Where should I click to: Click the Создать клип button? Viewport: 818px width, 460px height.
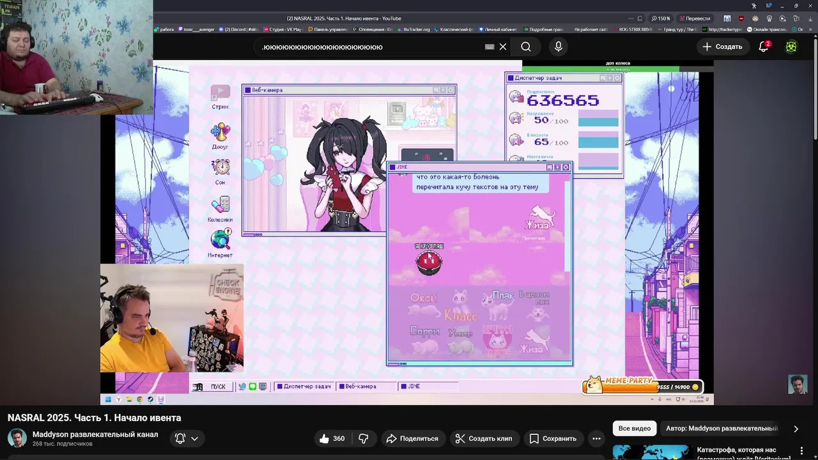coord(484,438)
